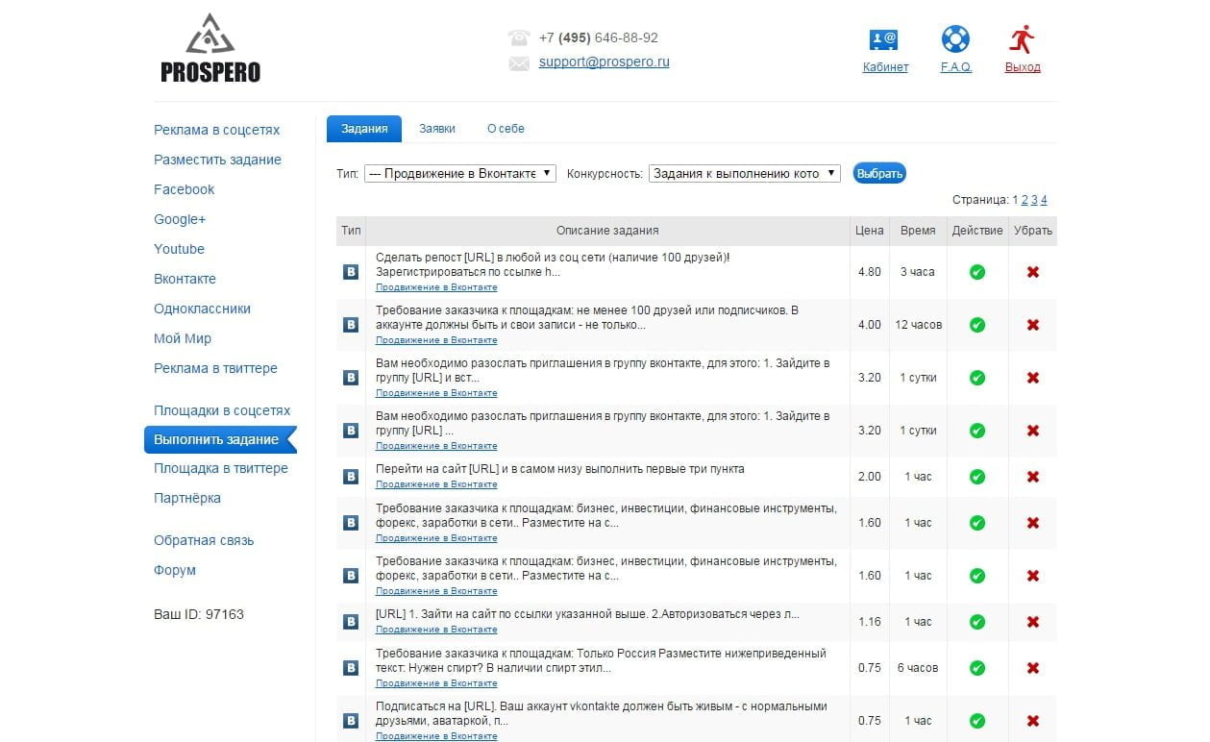This screenshot has height=742, width=1210.
Task: Open the Кабинет account icon
Action: [884, 39]
